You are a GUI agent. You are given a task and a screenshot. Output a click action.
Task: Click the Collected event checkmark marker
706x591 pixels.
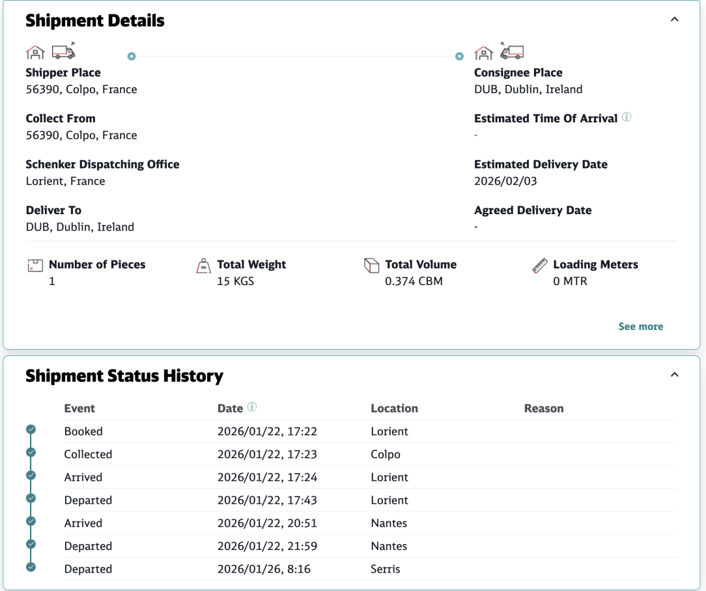point(31,452)
